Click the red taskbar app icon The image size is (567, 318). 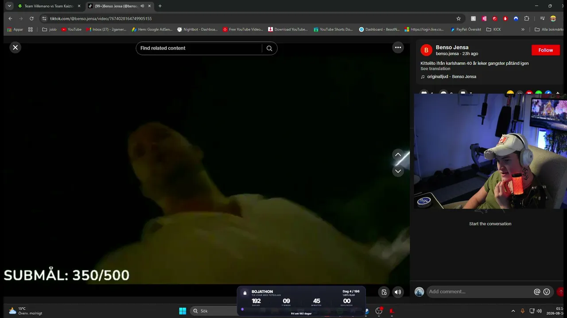tap(392, 311)
